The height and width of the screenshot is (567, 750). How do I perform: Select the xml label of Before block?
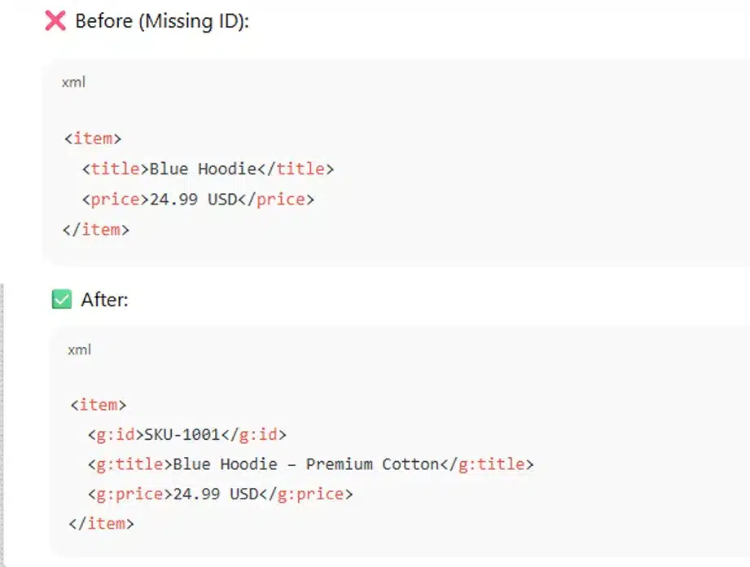click(x=73, y=82)
